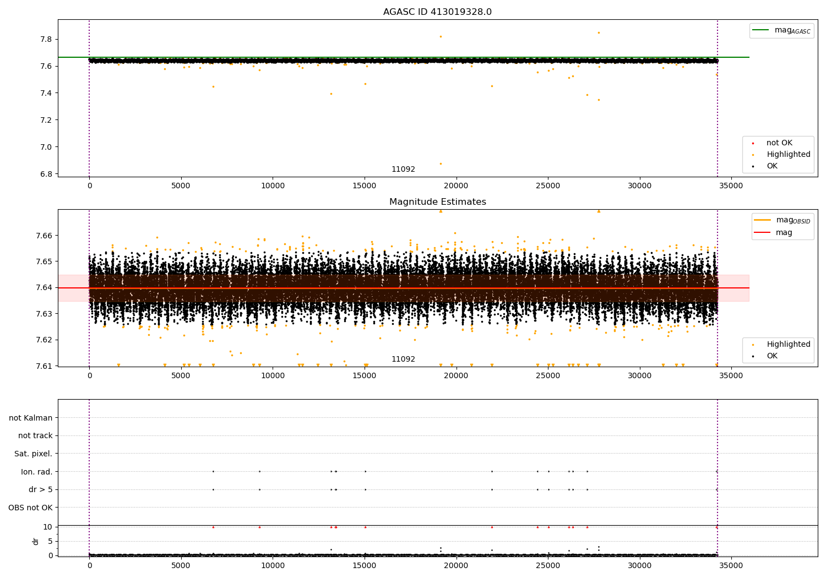Click the highest orange outlier near 7.85 in top plot
The image size is (826, 578).
(599, 32)
